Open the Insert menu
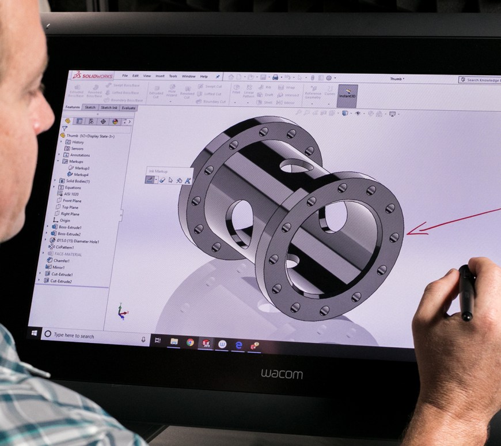This screenshot has height=446, width=501. [x=160, y=76]
